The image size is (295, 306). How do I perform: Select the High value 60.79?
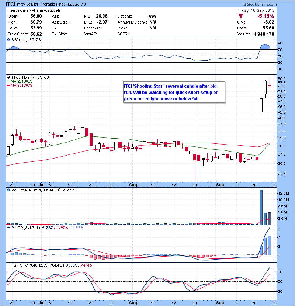36,22
